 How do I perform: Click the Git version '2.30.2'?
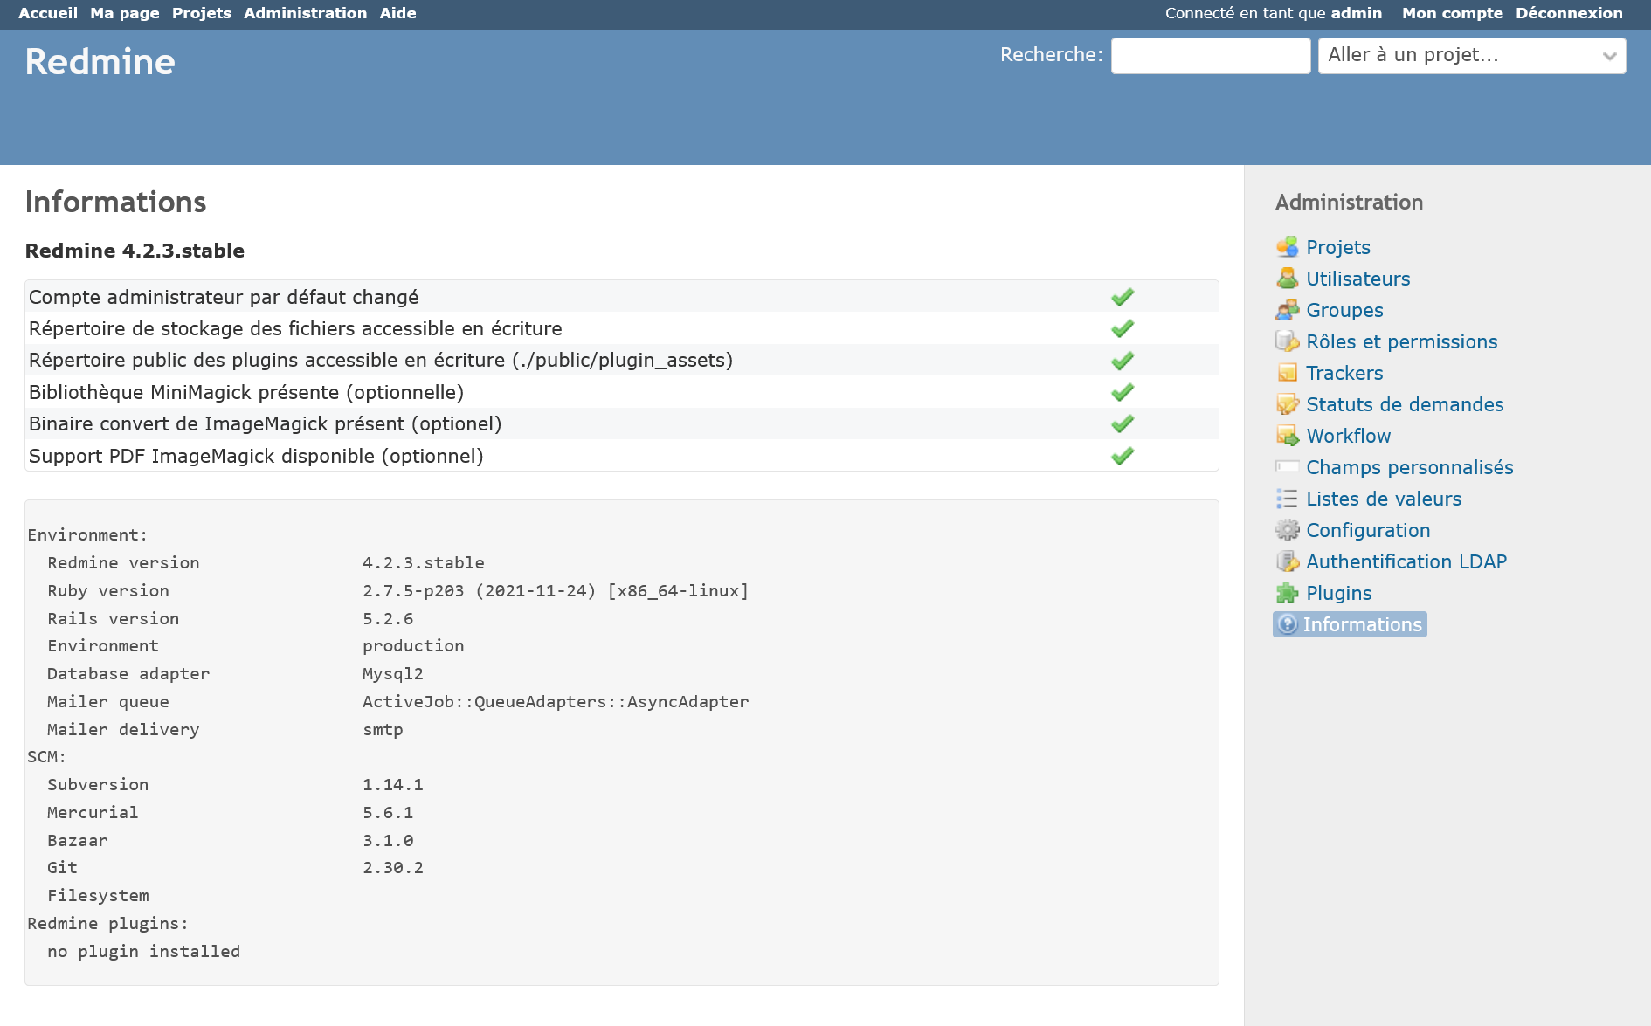click(x=393, y=868)
